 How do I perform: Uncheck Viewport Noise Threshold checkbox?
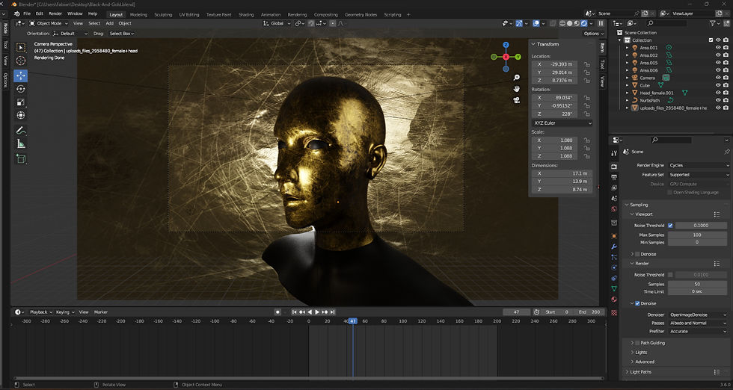pos(670,225)
